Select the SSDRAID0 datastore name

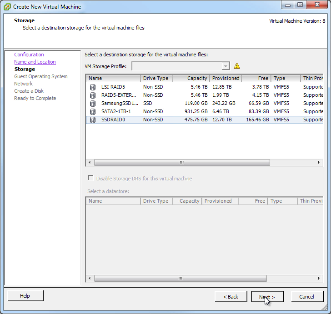113,120
